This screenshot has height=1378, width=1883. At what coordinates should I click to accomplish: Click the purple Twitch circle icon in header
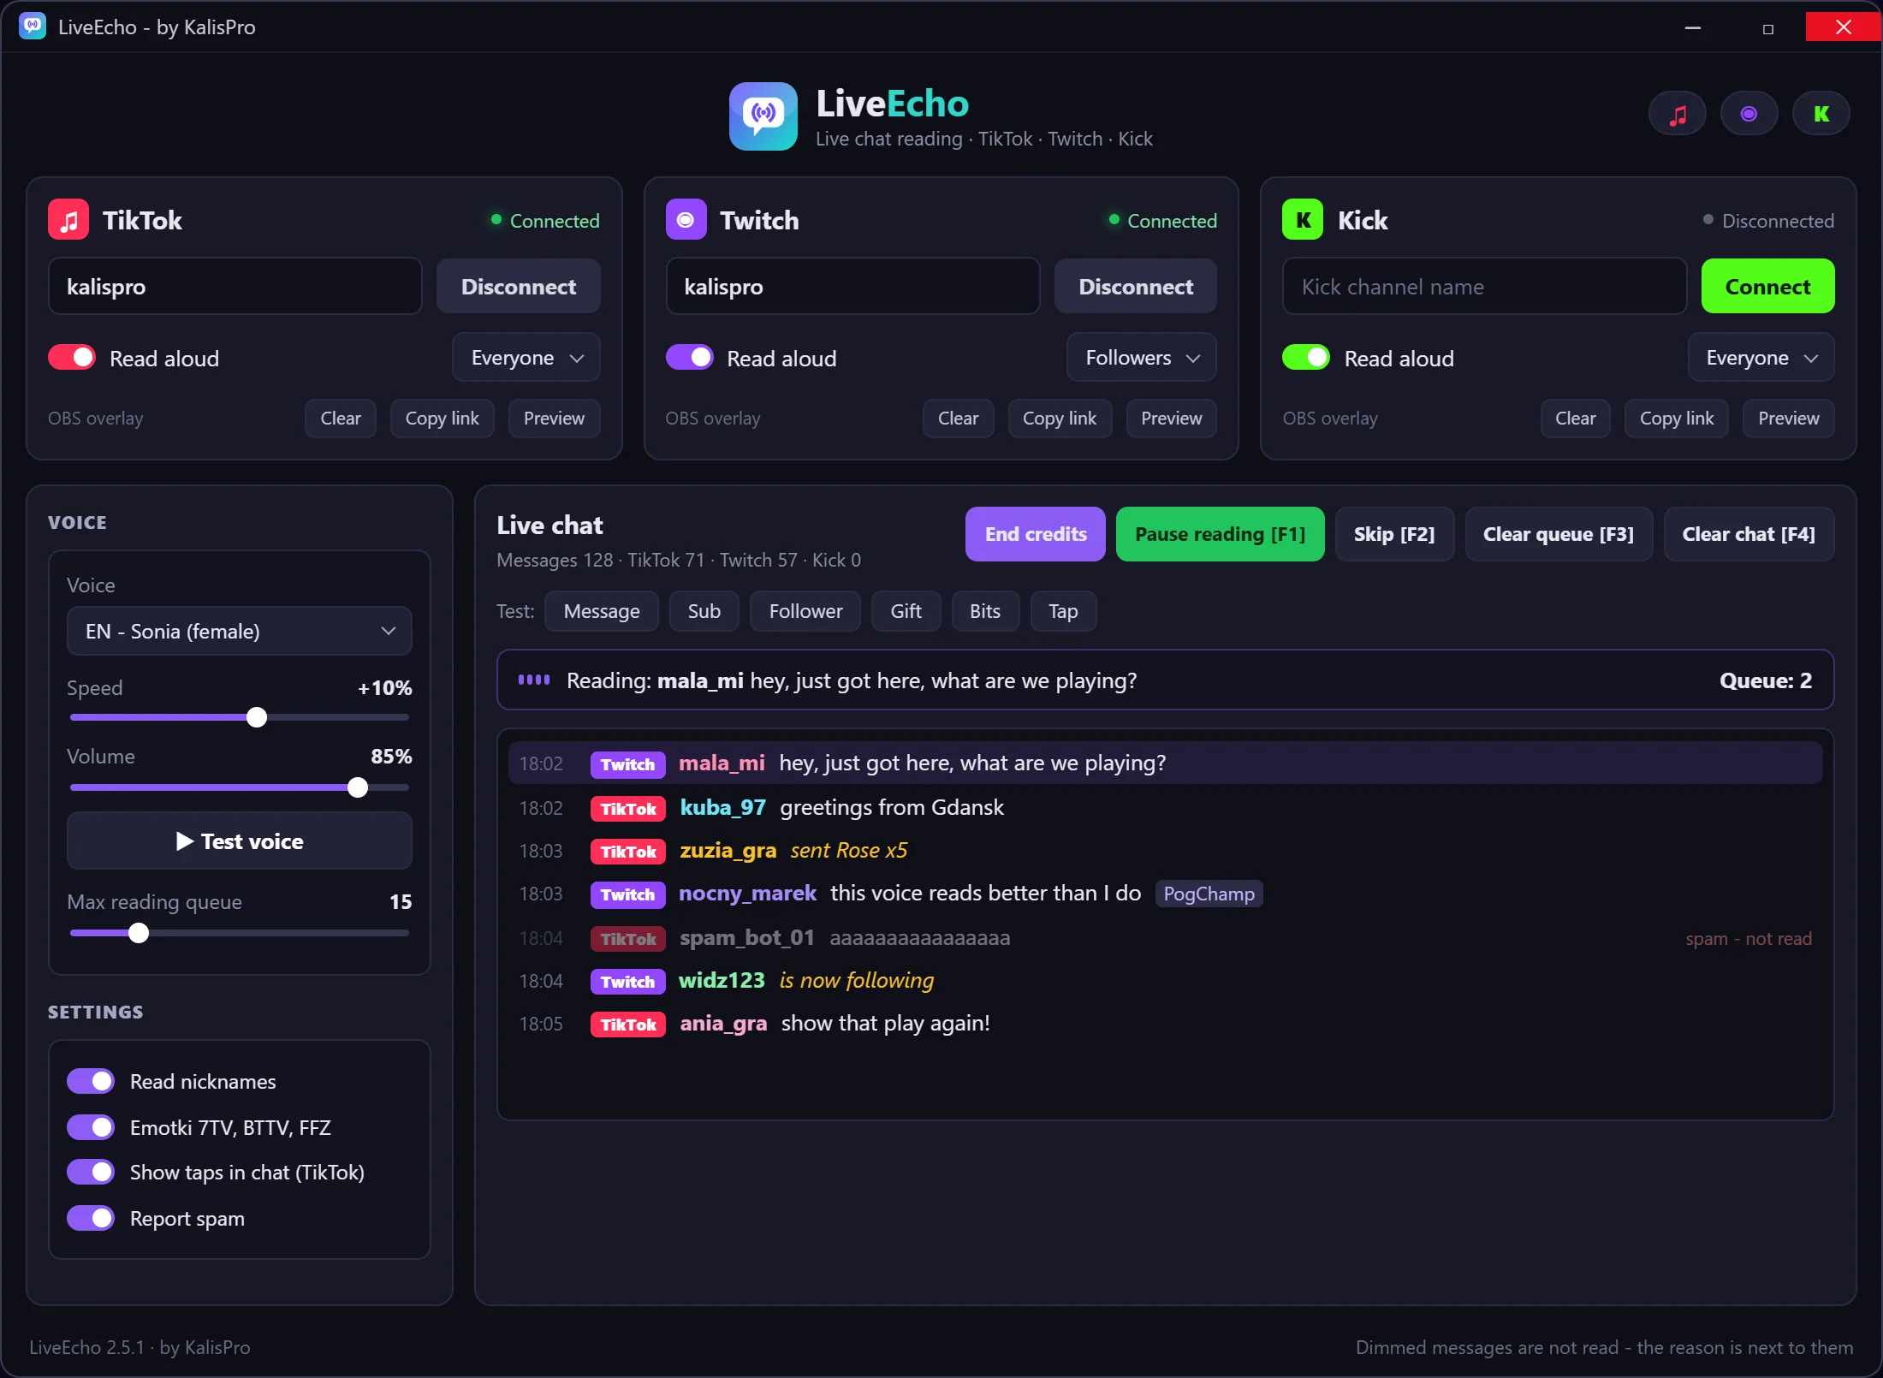[1749, 114]
